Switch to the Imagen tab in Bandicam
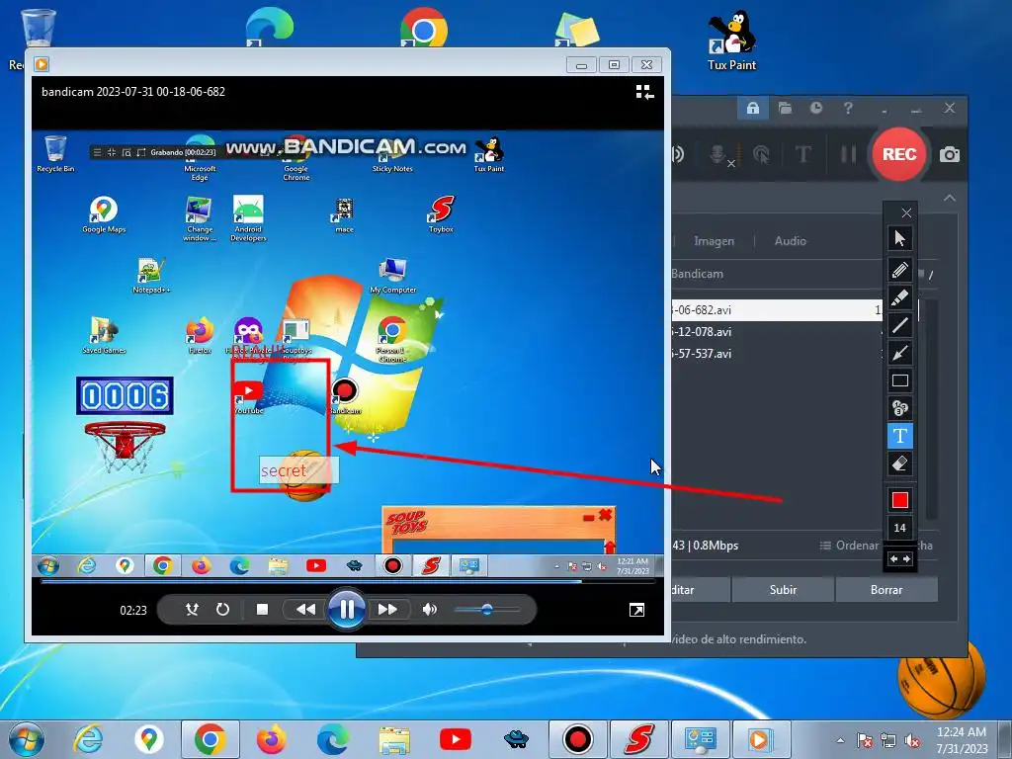The image size is (1012, 759). (x=714, y=241)
